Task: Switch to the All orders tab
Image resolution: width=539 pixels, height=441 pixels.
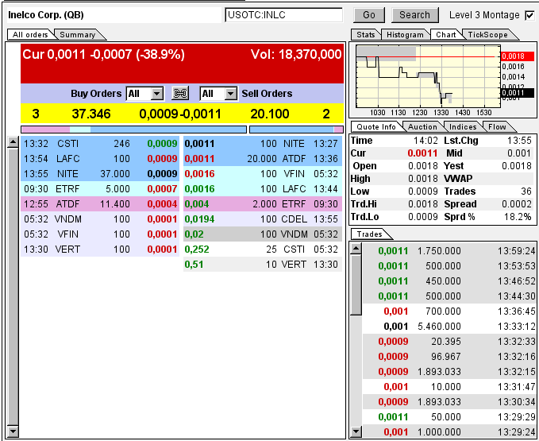Action: [x=30, y=35]
